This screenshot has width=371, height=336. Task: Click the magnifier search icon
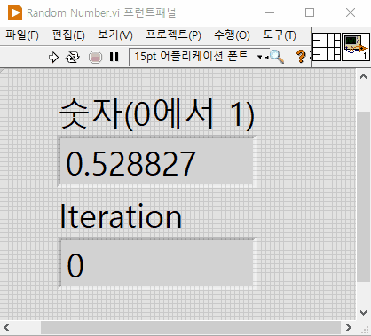pyautogui.click(x=277, y=57)
